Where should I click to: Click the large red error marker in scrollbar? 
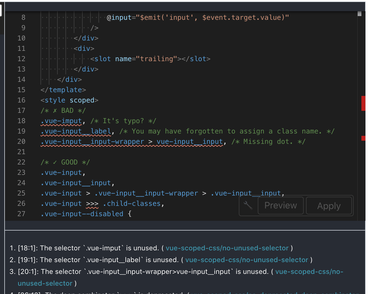click(x=363, y=103)
